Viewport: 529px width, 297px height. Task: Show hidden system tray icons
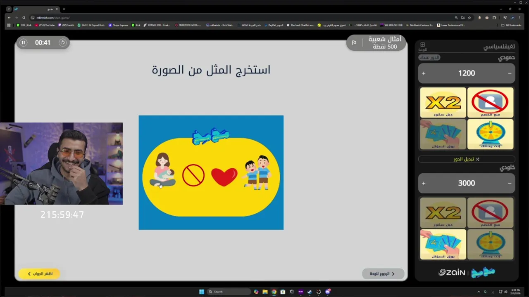click(x=479, y=292)
